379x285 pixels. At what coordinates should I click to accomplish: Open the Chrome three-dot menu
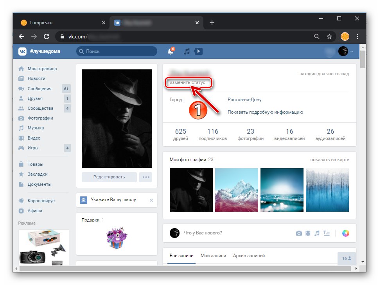pyautogui.click(x=357, y=36)
